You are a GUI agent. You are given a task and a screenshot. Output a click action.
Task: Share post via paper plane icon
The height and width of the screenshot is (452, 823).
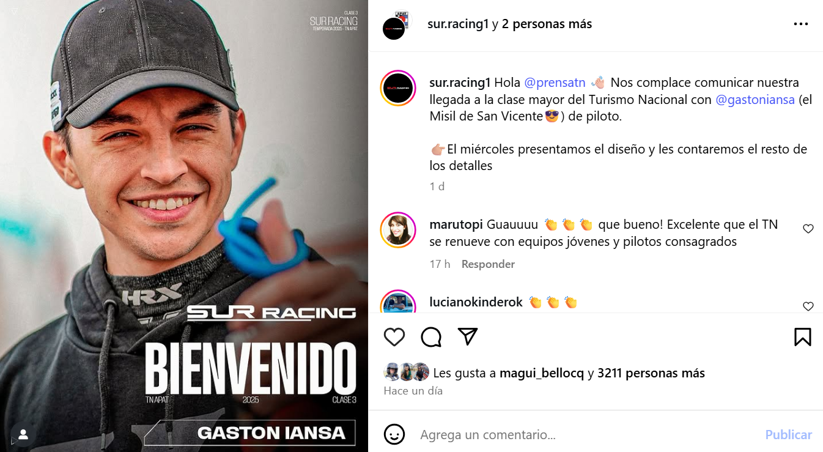pyautogui.click(x=468, y=336)
